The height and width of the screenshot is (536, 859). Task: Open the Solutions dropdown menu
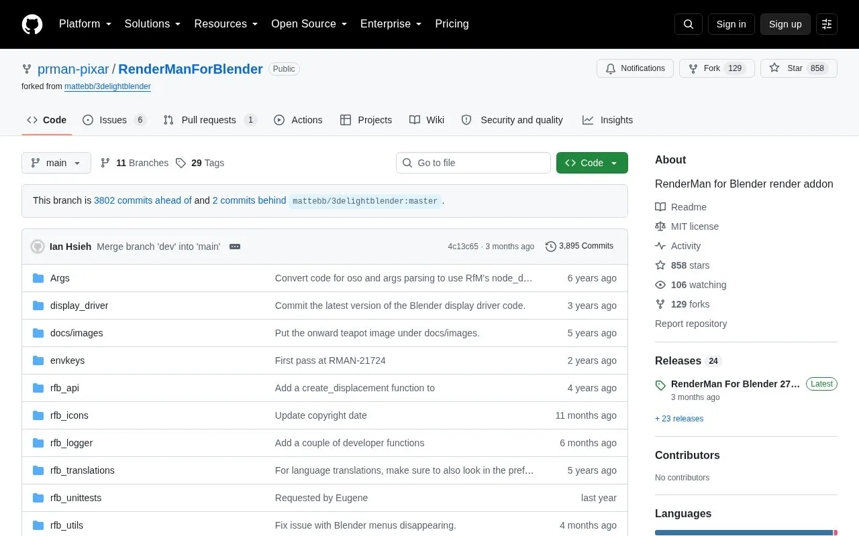pos(153,24)
